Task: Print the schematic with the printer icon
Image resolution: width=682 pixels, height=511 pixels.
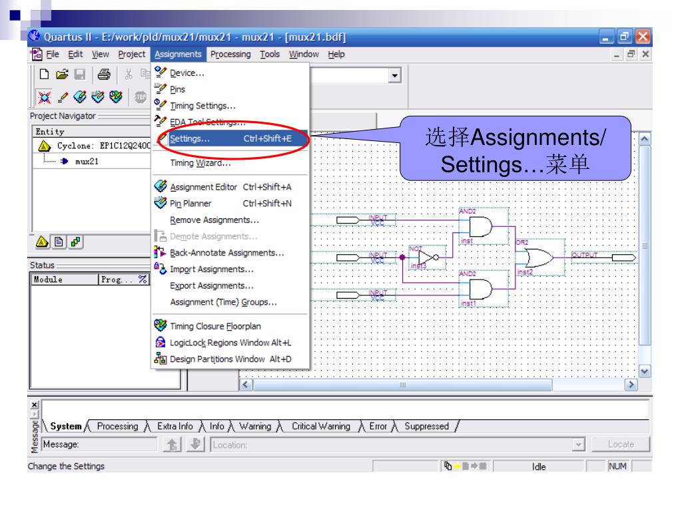Action: click(104, 75)
